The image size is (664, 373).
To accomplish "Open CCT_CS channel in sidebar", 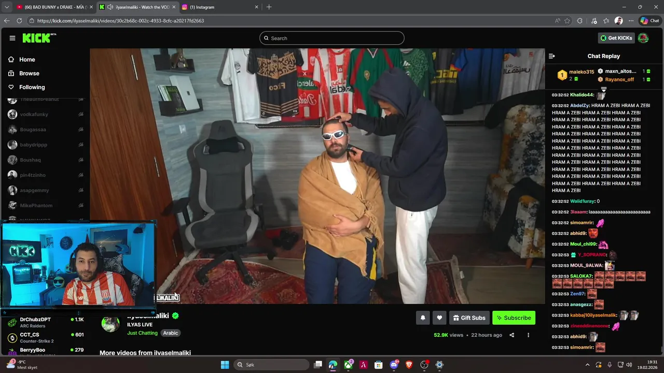I will pos(45,338).
